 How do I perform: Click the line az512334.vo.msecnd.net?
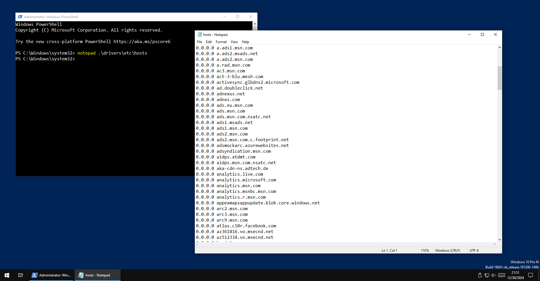coord(235,237)
